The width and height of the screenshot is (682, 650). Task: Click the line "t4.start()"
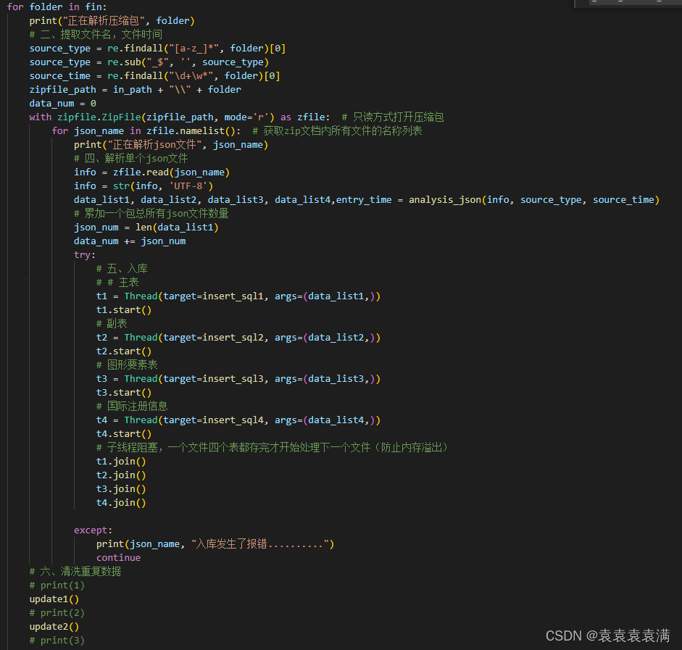(124, 434)
